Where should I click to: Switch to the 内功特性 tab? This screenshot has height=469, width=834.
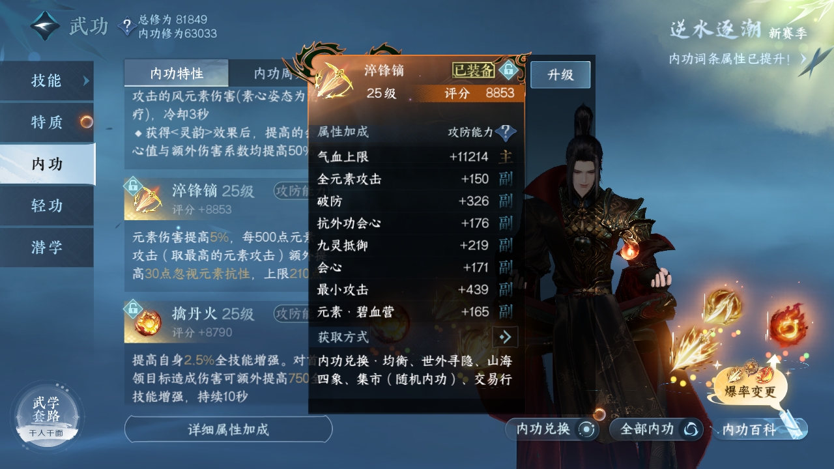click(x=176, y=73)
